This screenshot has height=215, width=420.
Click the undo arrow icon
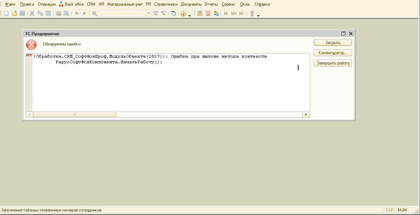coord(77,13)
